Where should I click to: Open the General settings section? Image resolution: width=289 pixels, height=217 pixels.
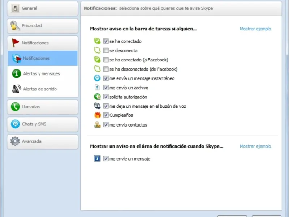coord(43,8)
